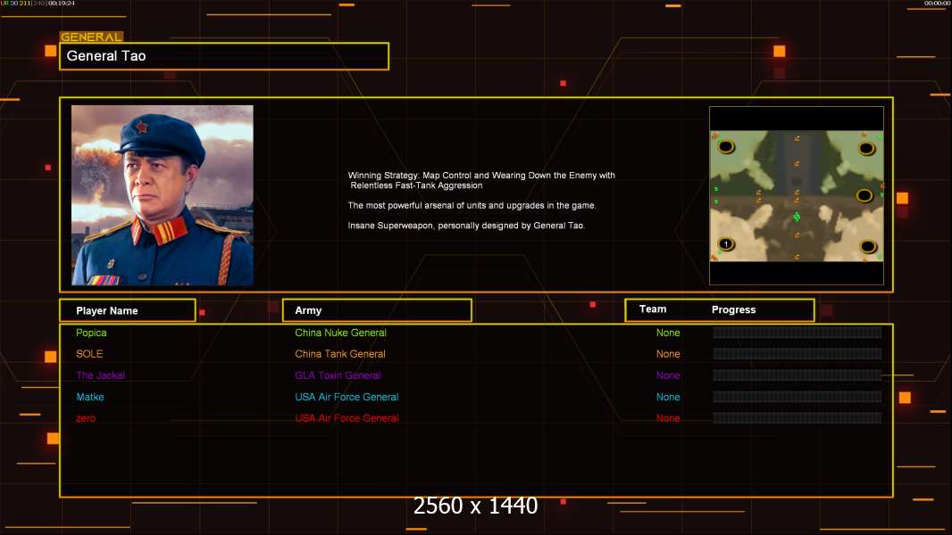
Task: Select player zero
Action: (x=86, y=418)
